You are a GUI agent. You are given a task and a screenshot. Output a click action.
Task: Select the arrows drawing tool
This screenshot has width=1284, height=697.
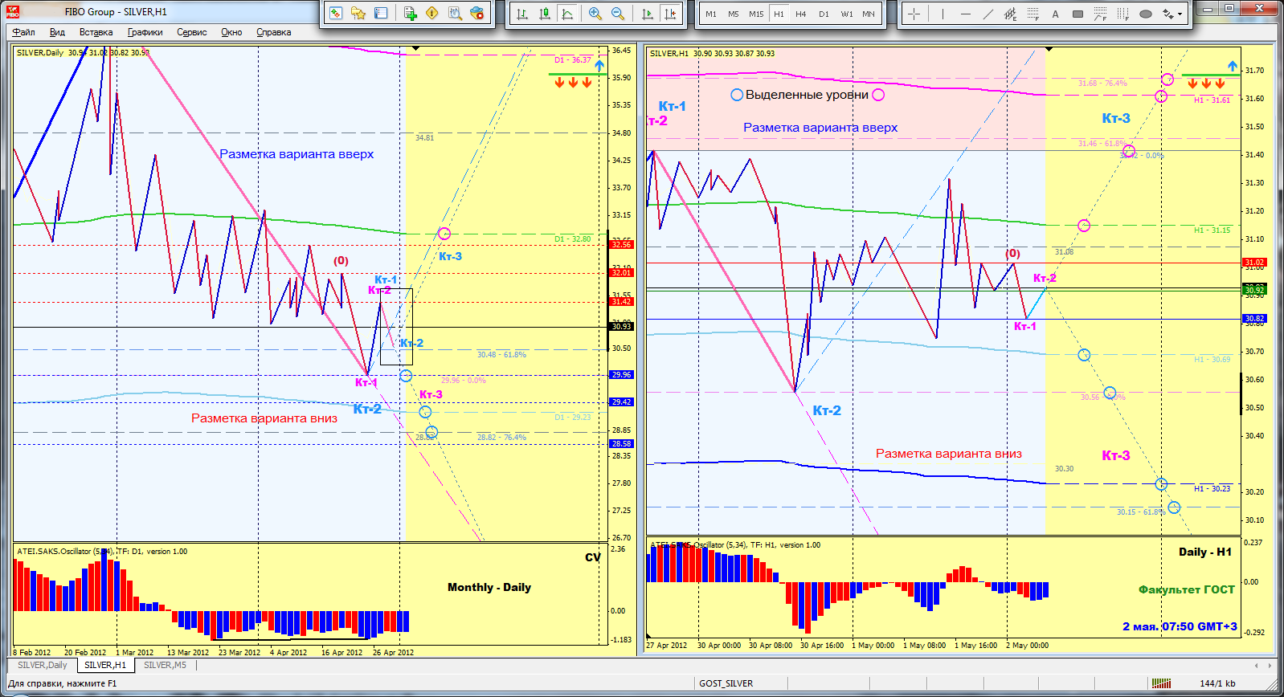[1167, 14]
